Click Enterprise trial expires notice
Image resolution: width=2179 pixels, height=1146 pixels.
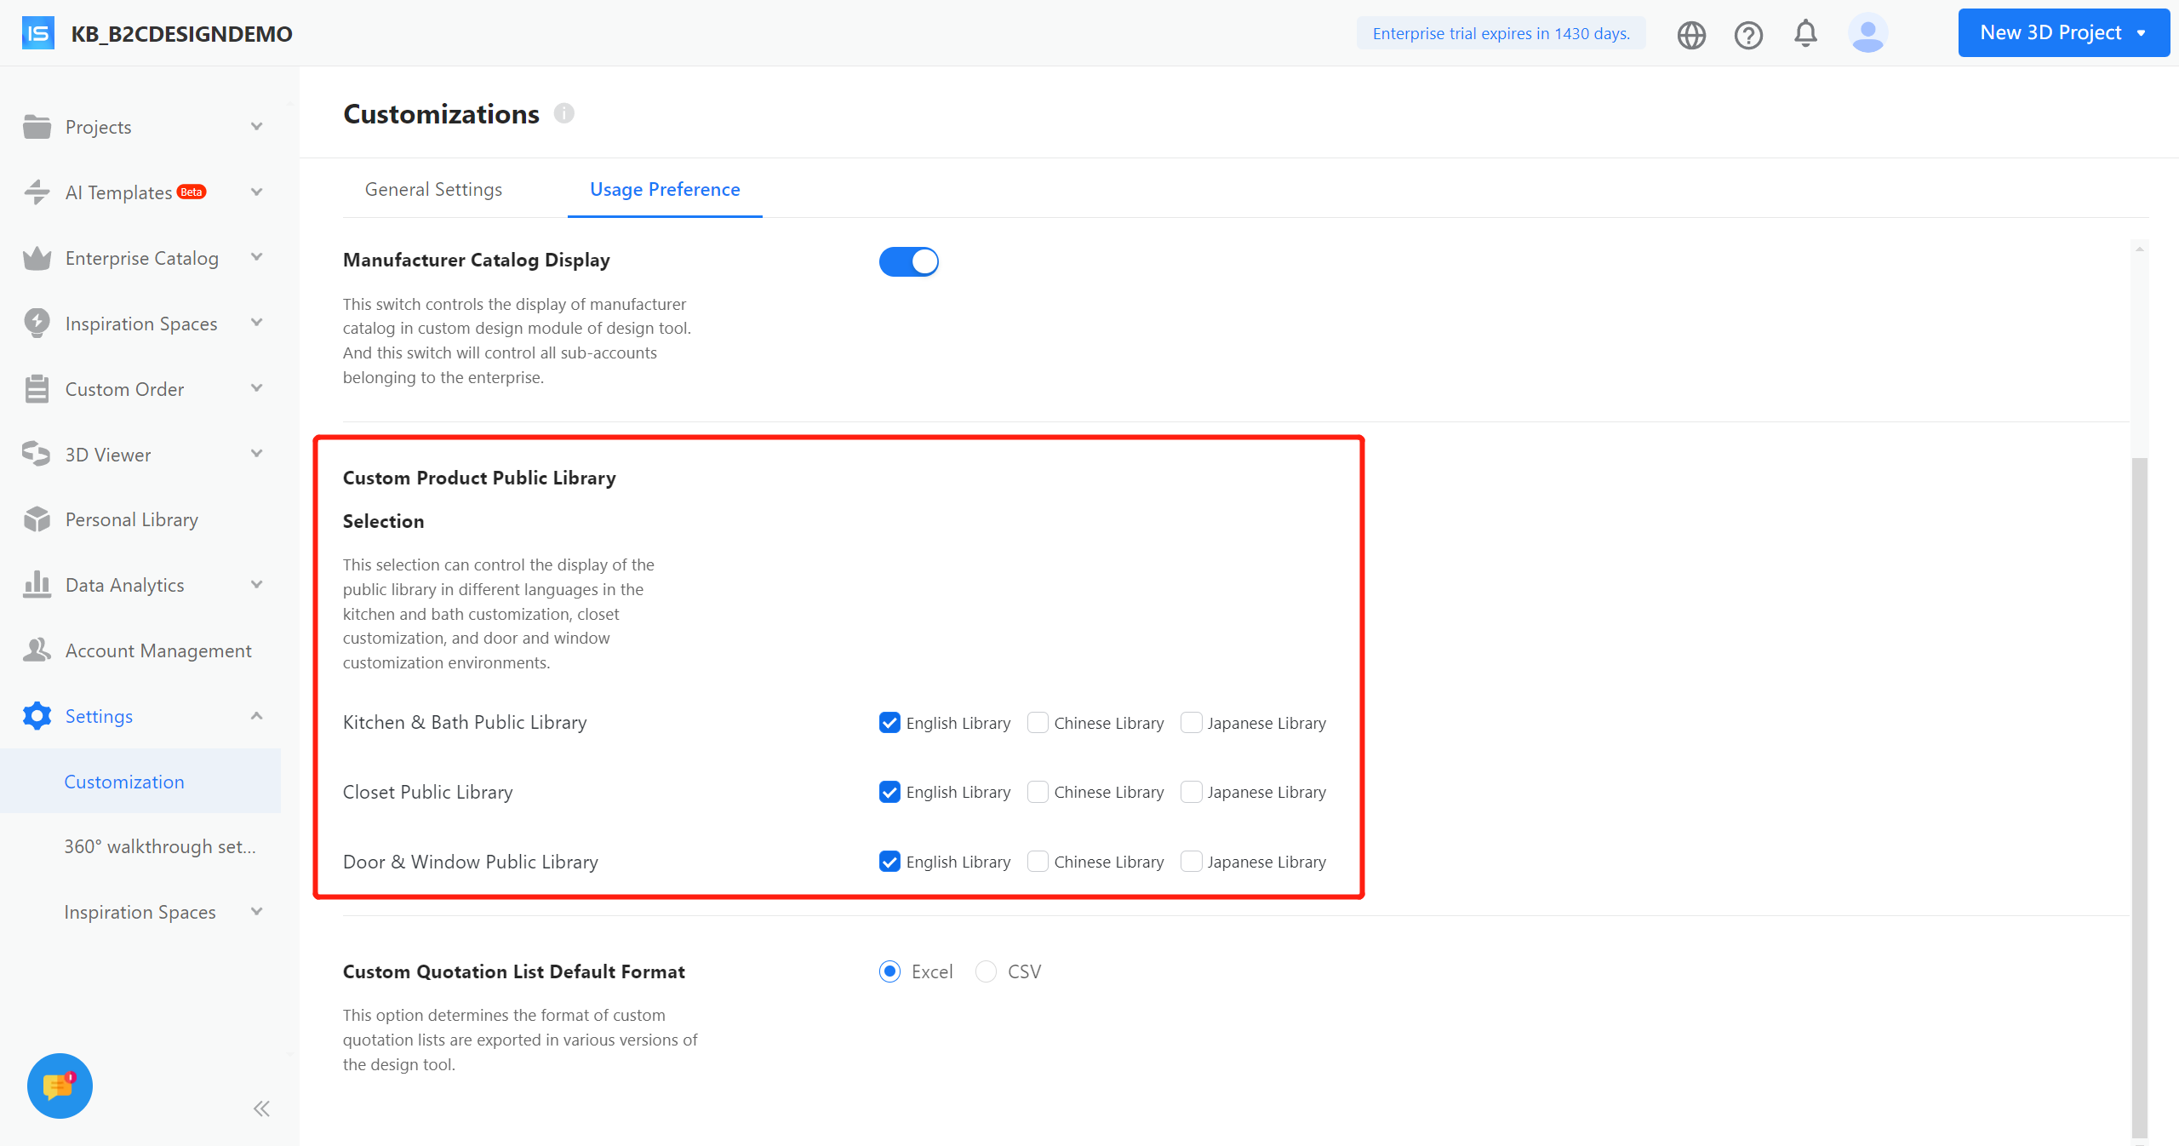click(1501, 33)
